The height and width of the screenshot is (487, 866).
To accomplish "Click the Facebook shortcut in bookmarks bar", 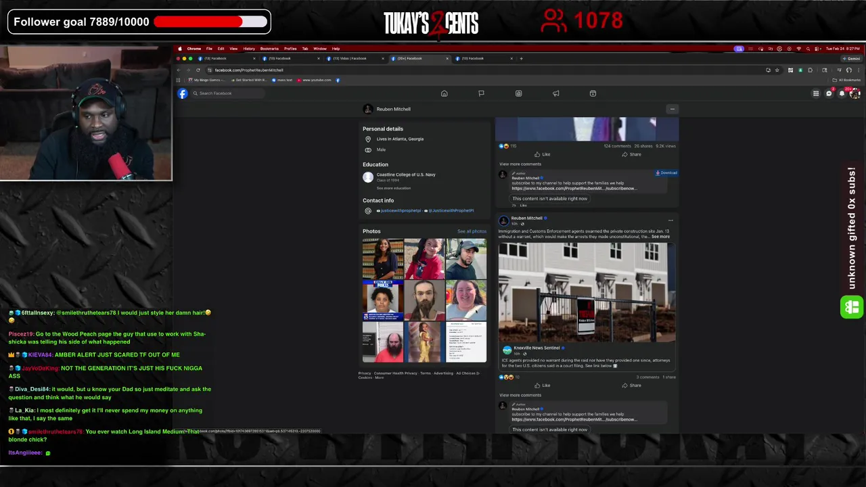I will click(338, 80).
